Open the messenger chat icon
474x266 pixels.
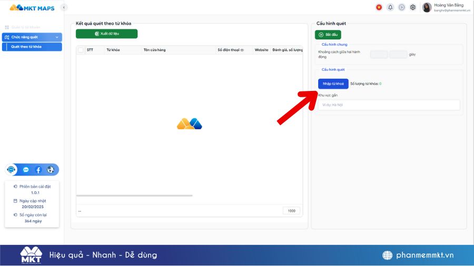click(26, 170)
